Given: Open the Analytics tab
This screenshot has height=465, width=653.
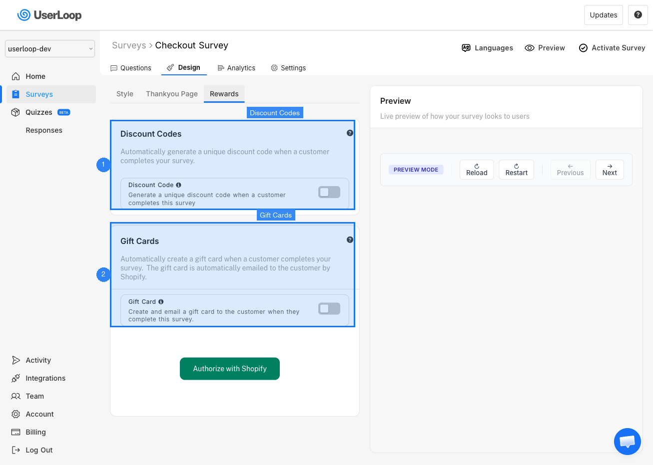Looking at the screenshot, I should point(236,68).
